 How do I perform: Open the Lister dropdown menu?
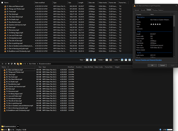[117, 60]
